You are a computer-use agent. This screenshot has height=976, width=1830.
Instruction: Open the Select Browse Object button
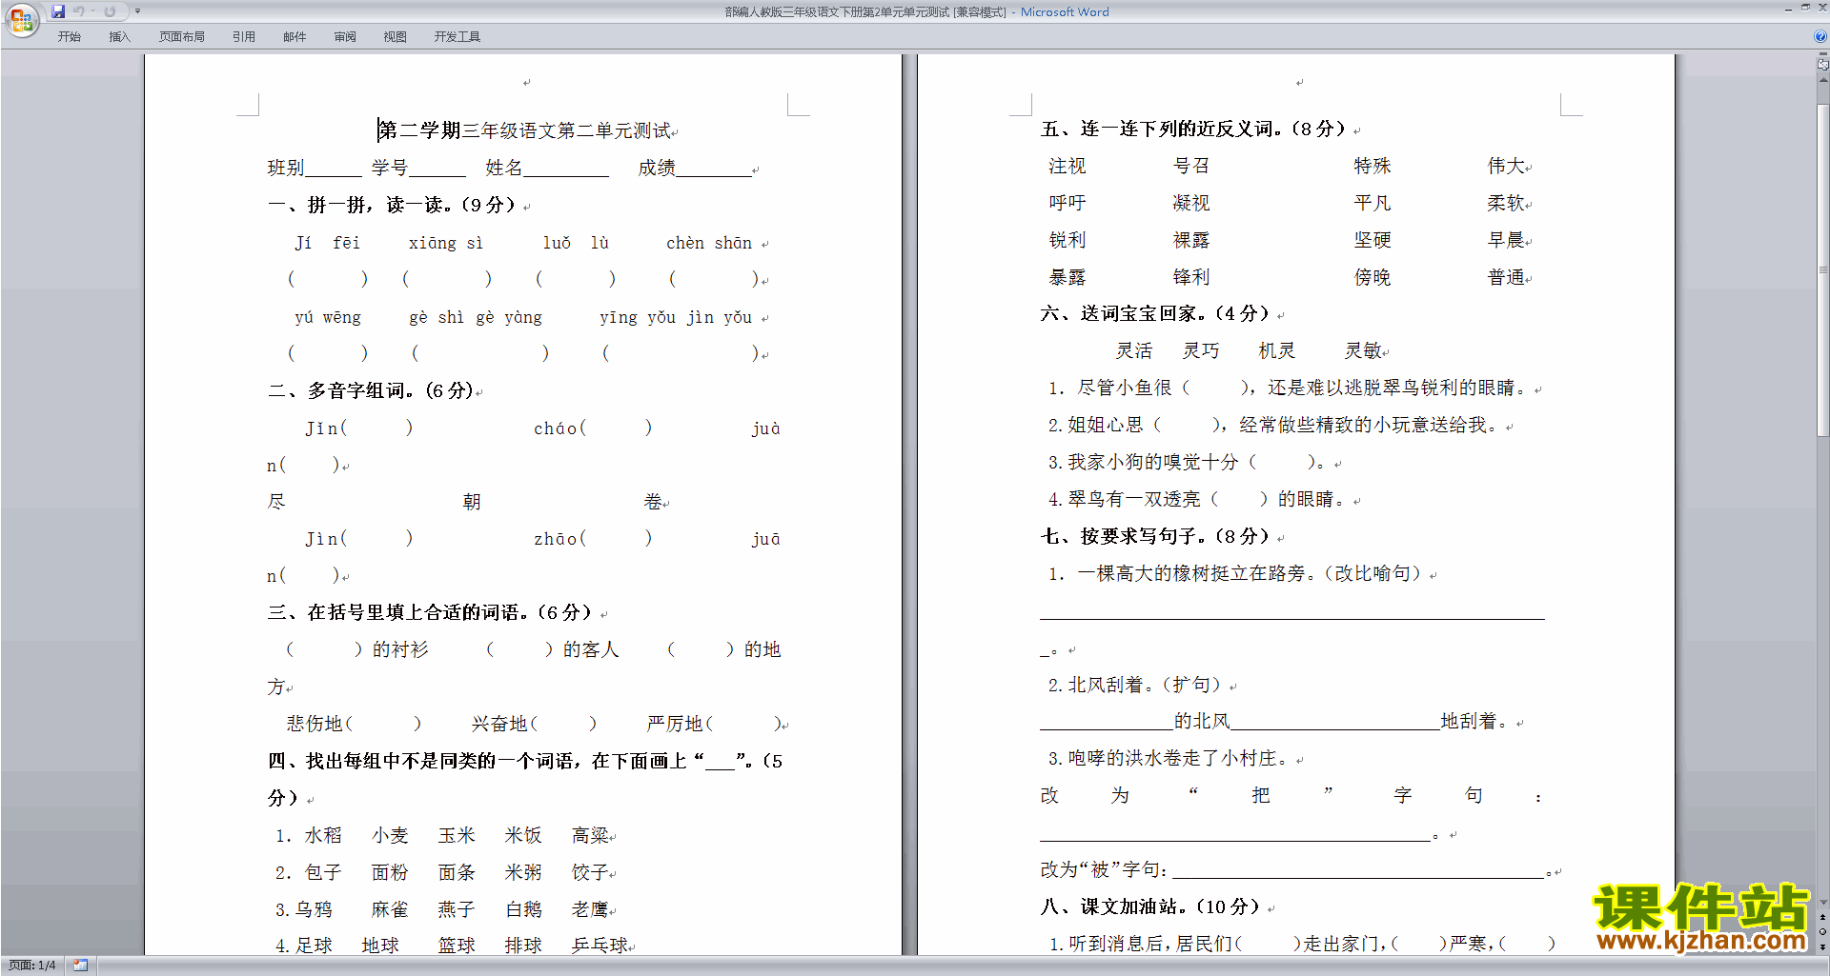(1822, 932)
